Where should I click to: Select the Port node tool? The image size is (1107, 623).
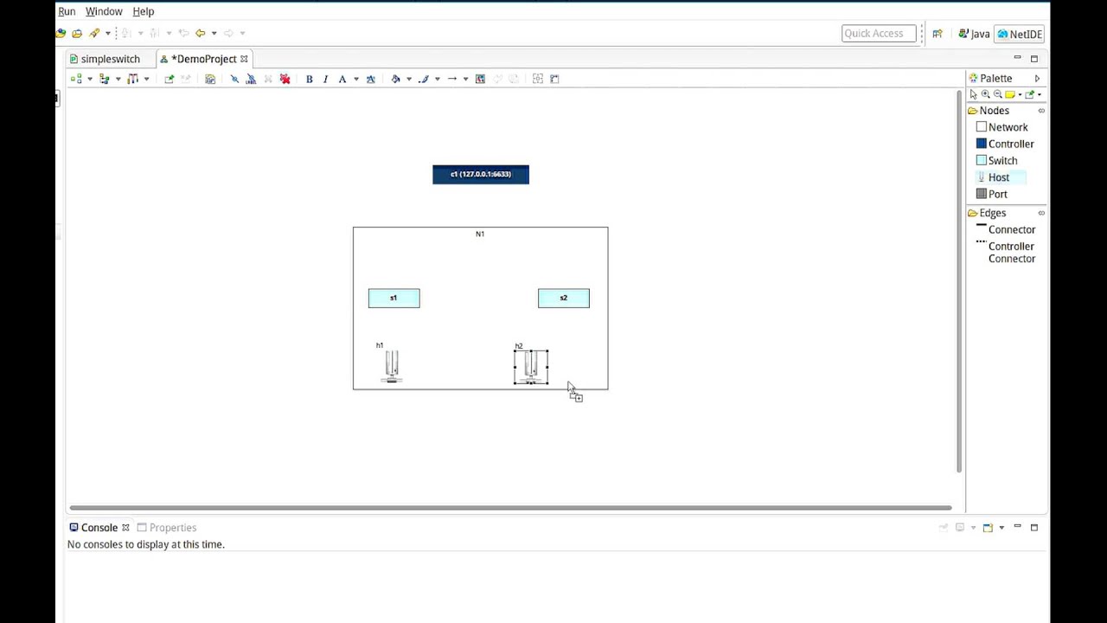click(992, 194)
